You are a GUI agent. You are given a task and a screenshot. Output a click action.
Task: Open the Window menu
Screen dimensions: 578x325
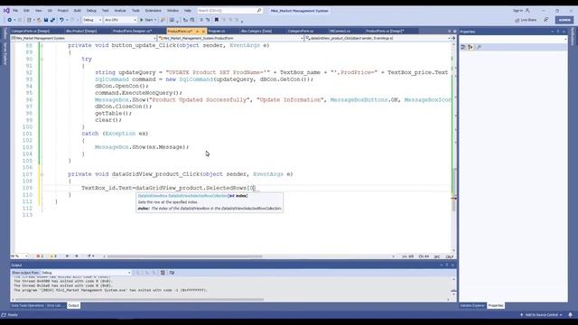click(172, 11)
